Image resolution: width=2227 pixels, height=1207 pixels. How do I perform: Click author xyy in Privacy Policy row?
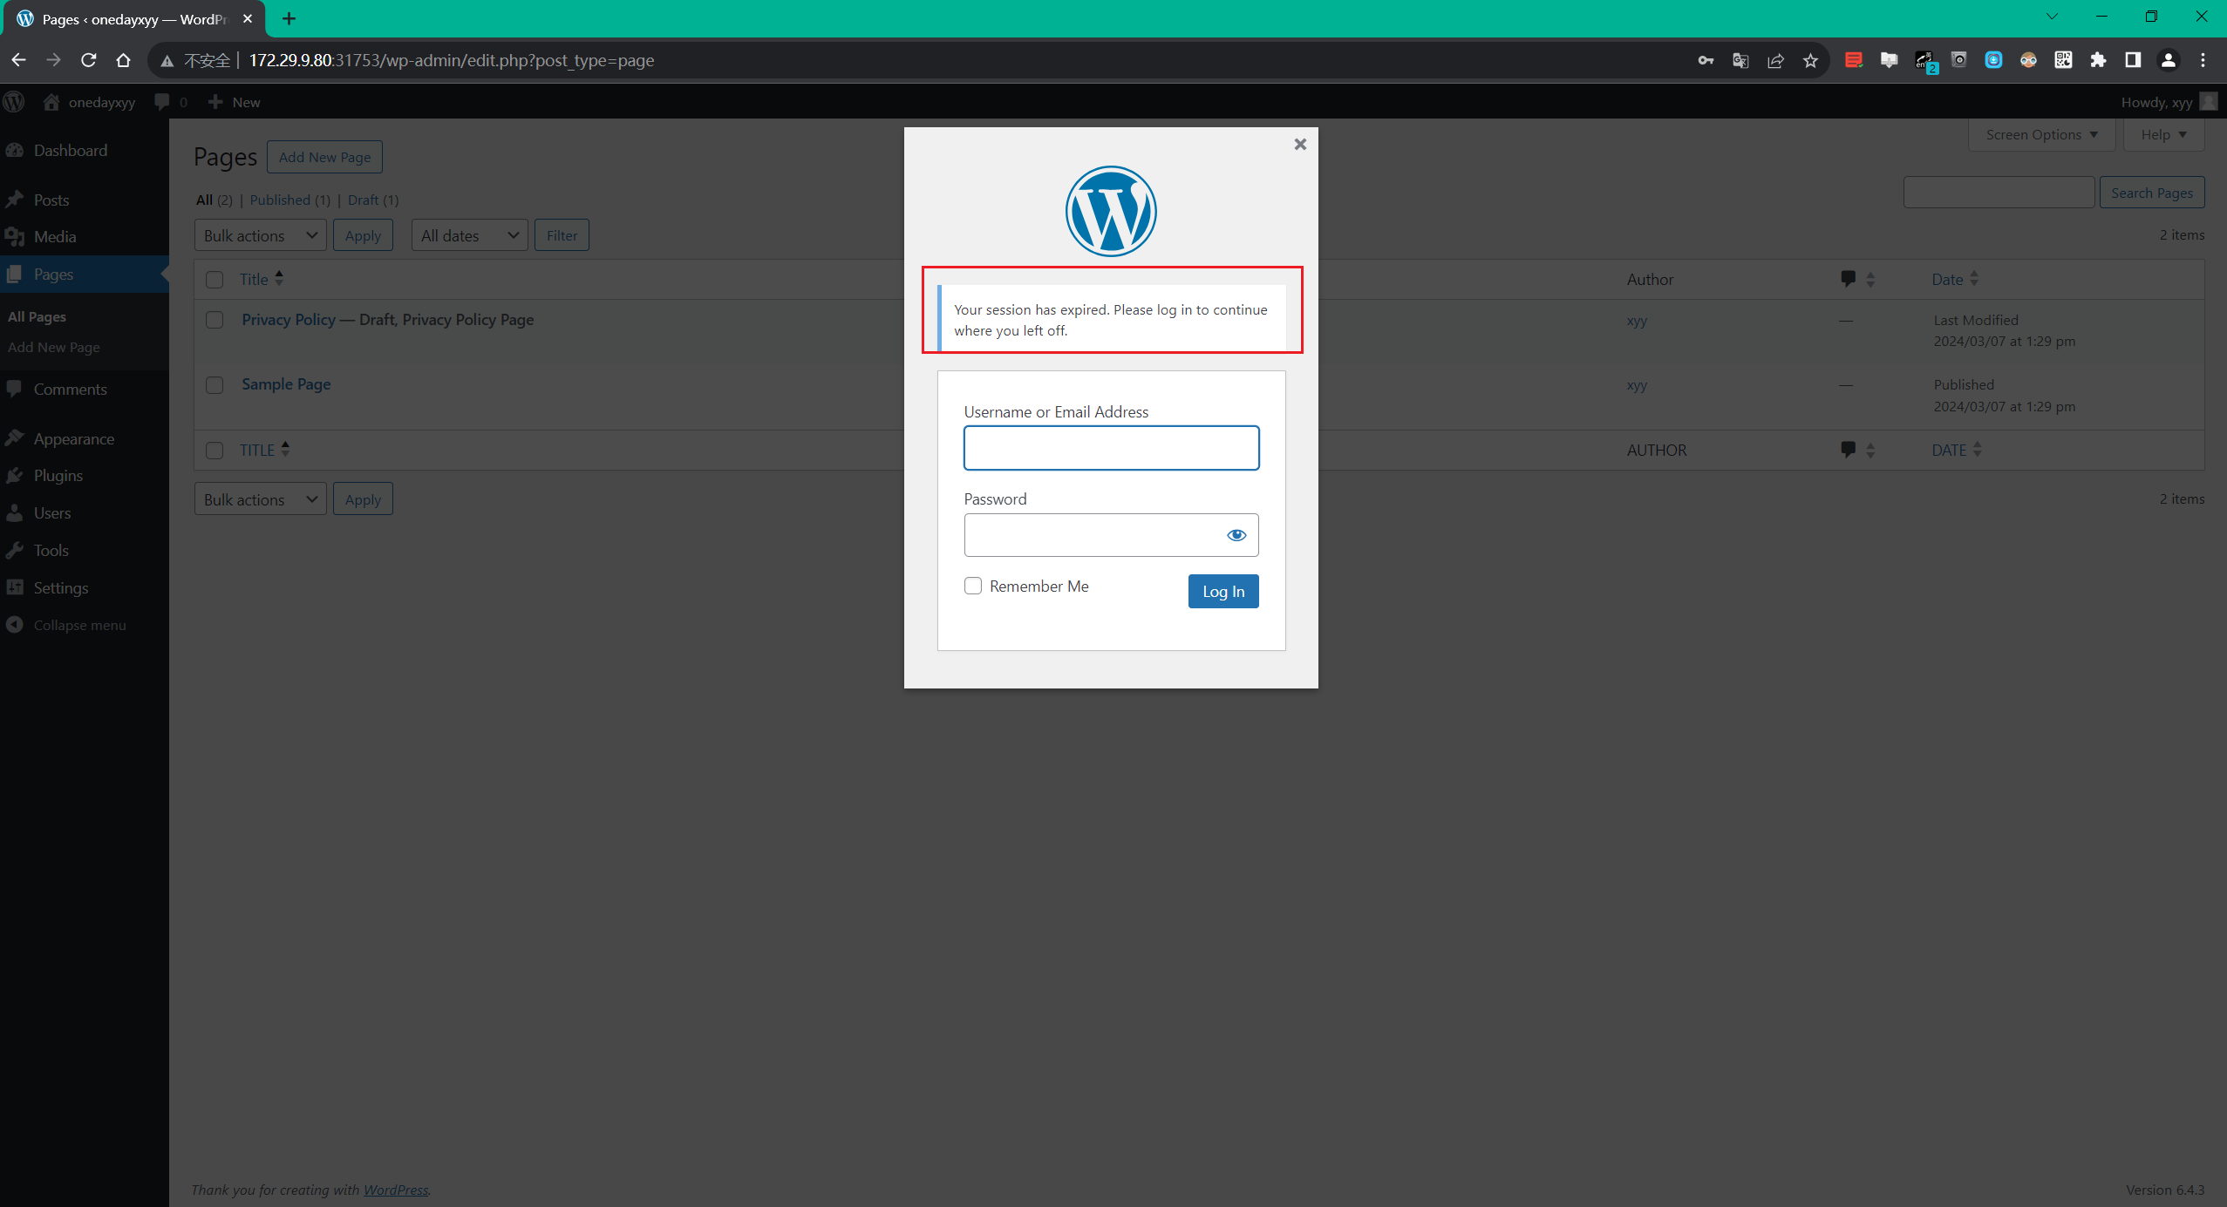(x=1637, y=320)
